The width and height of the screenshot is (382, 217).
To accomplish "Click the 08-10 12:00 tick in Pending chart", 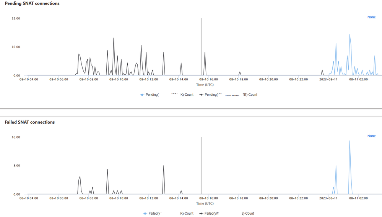I will tap(149, 79).
